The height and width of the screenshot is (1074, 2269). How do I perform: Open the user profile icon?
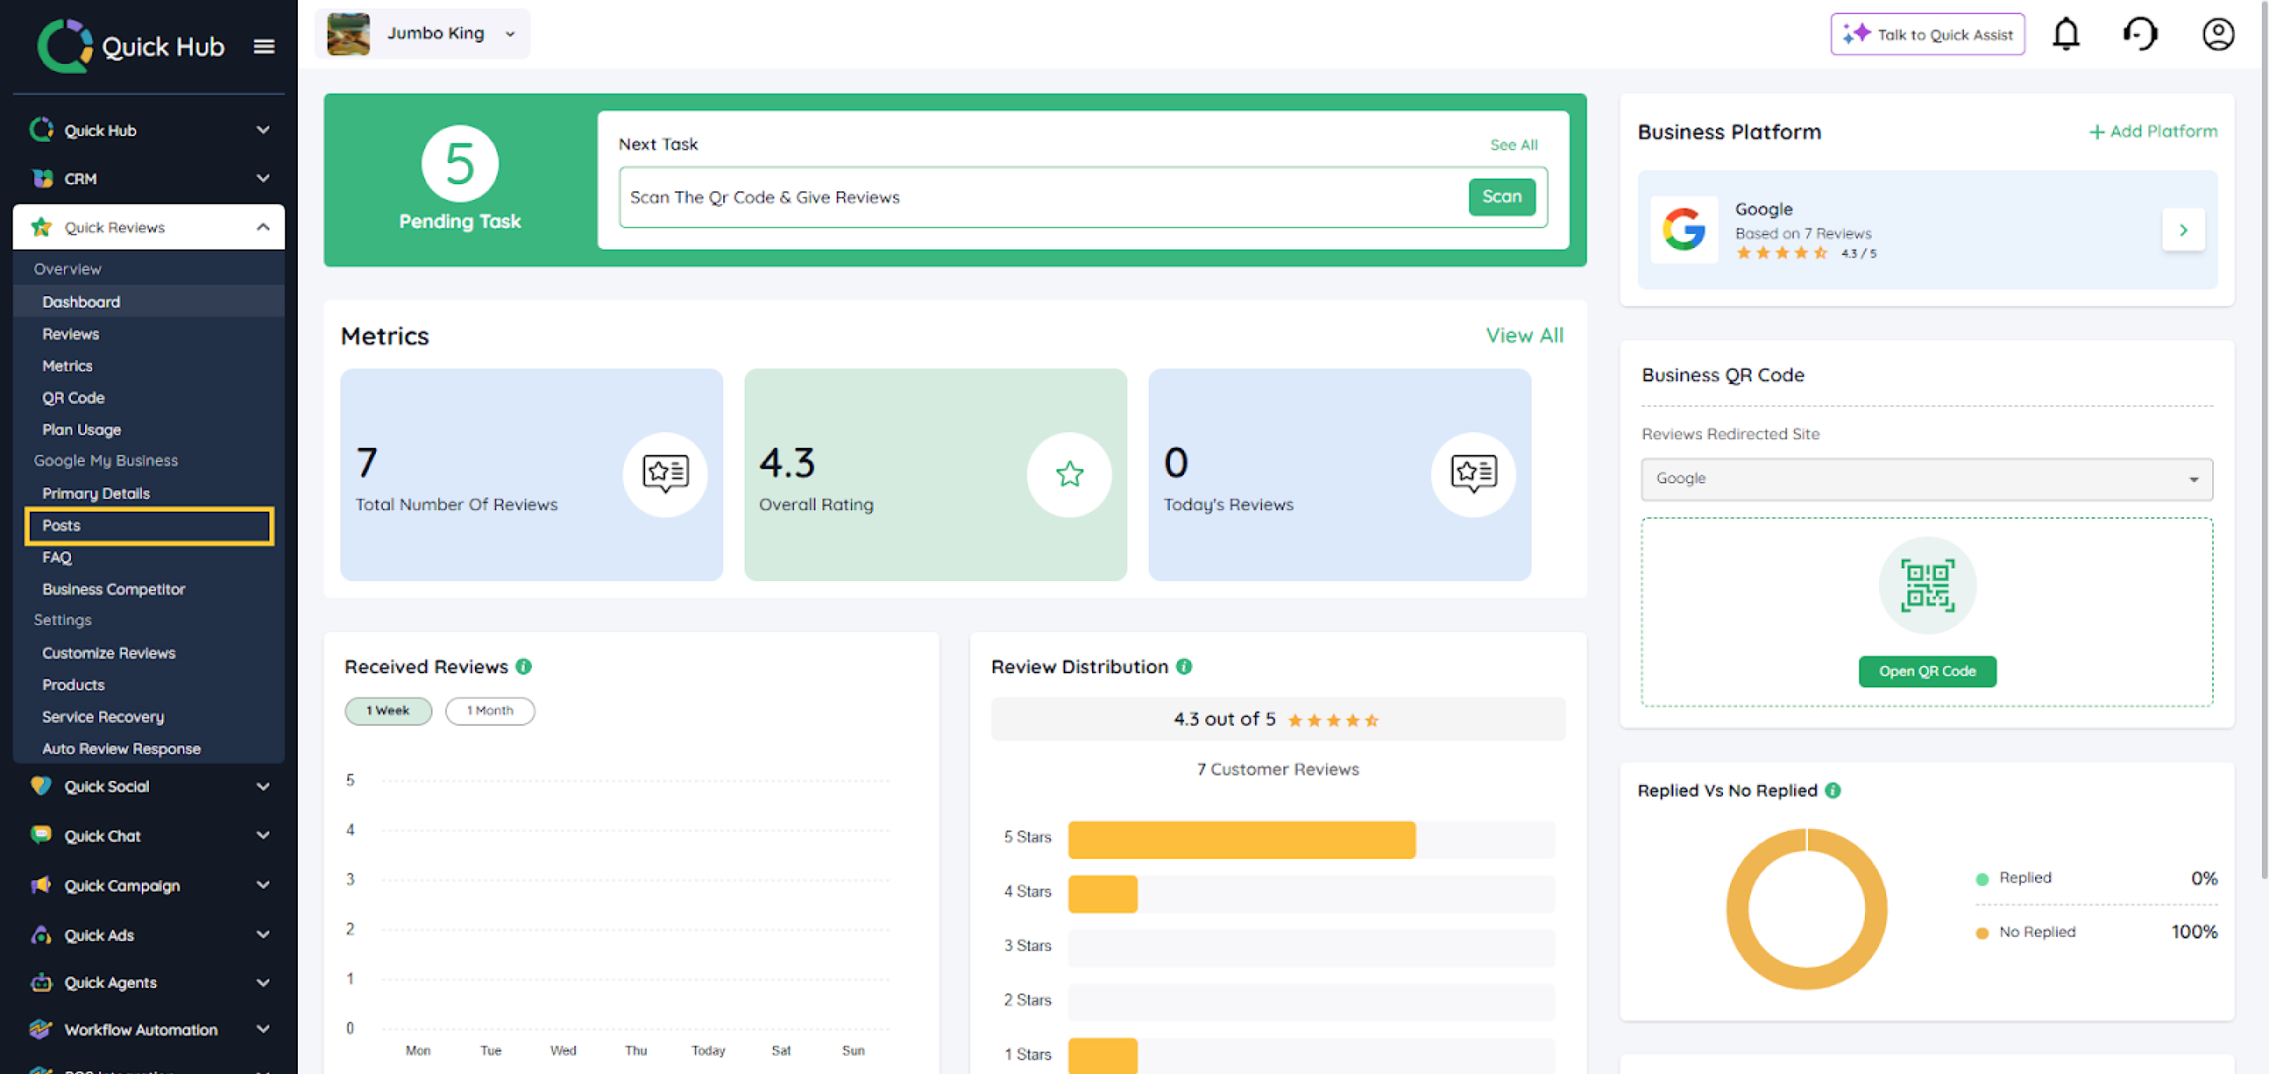(2217, 35)
